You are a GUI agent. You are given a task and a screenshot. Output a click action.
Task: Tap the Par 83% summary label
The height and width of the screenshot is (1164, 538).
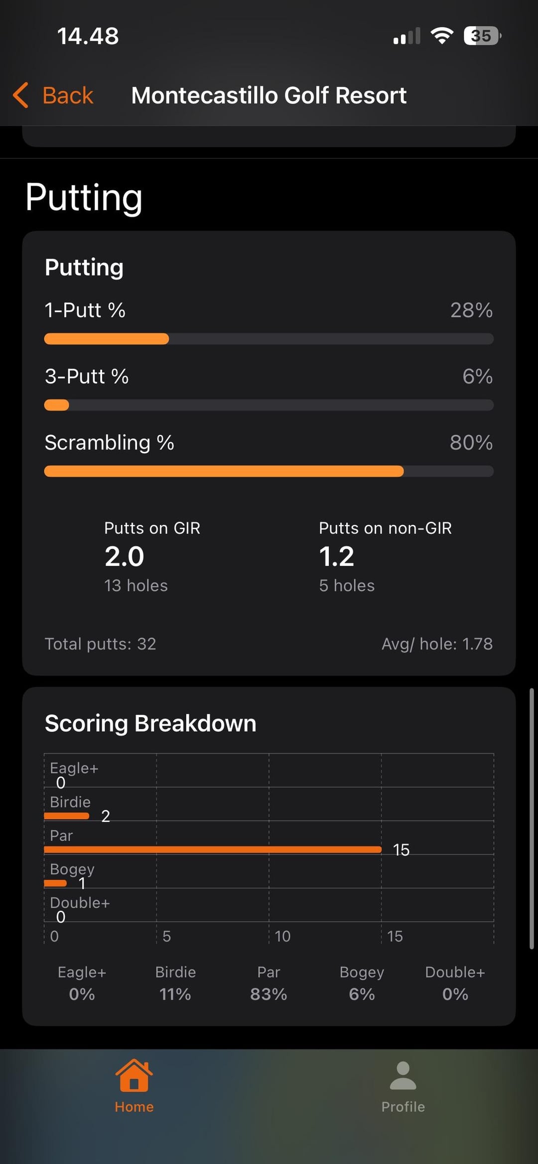coord(269,983)
